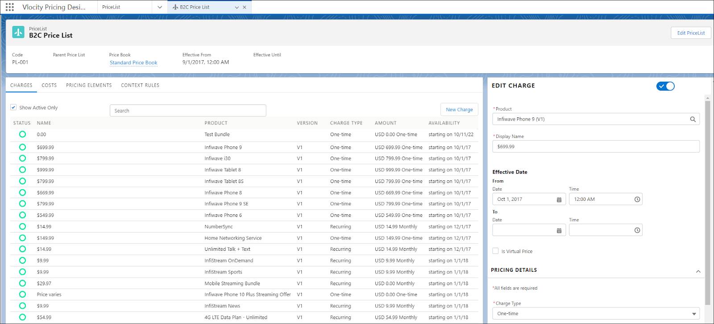Click the Product lookup field
Image resolution: width=714 pixels, height=324 pixels.
coord(596,119)
